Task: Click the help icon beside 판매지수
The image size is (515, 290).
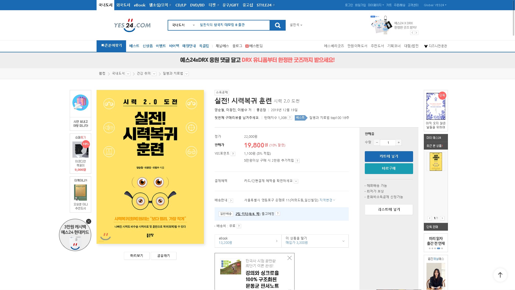Action: (290, 118)
